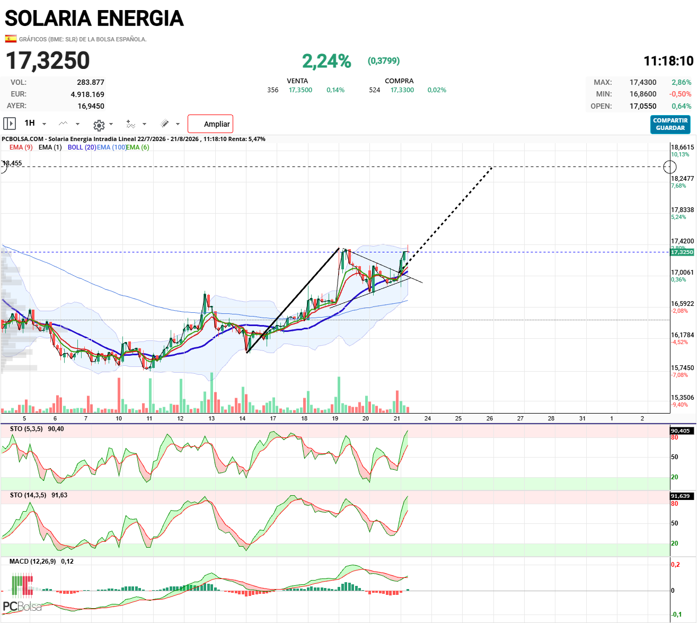The image size is (698, 623).
Task: Click the Spanish flag icon
Action: (11, 39)
